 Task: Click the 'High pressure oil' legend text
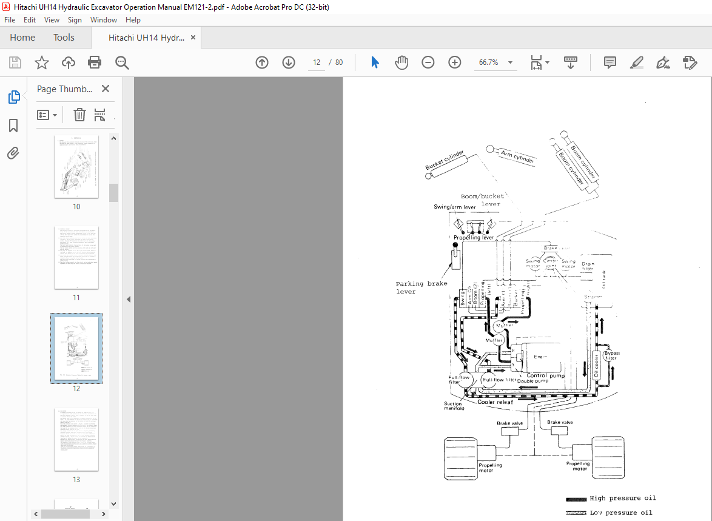point(623,499)
